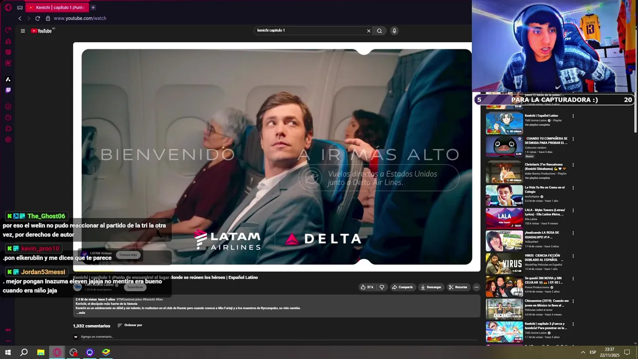Screen dimensions: 638x359
Task: Open the YouTube guide hamburger menu
Action: click(22, 31)
